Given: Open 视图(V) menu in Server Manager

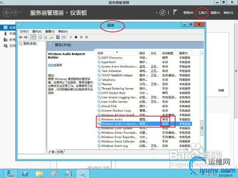Looking at the screenshot, I should pyautogui.click(x=215, y=13).
